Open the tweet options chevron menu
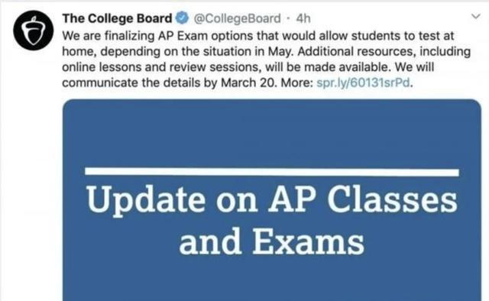489x301 pixels. tap(475, 16)
